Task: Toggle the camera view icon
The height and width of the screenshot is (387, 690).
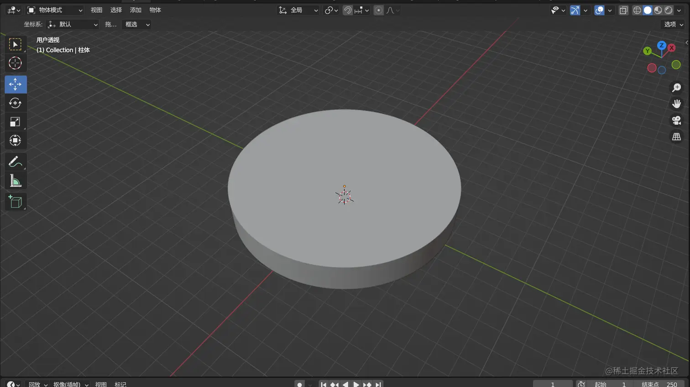Action: tap(676, 120)
